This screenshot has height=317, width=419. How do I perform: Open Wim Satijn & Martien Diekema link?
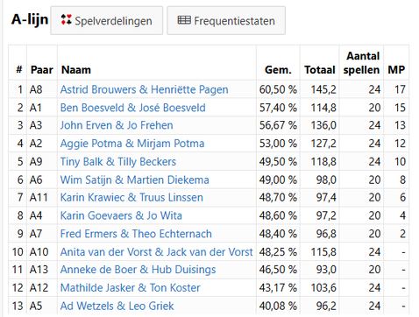click(x=134, y=180)
